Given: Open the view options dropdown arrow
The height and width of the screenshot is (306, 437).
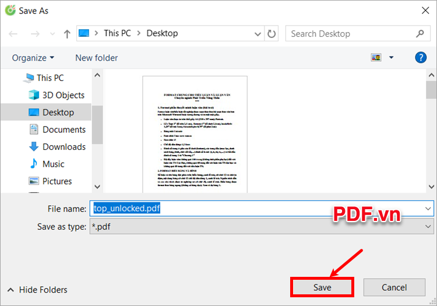Looking at the screenshot, I should pyautogui.click(x=392, y=58).
